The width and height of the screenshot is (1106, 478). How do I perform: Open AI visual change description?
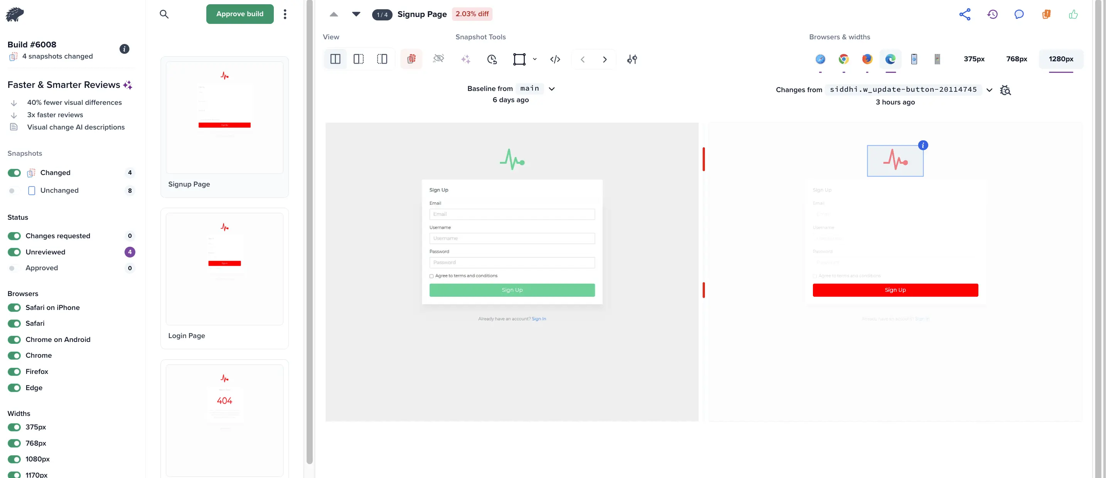(x=466, y=59)
